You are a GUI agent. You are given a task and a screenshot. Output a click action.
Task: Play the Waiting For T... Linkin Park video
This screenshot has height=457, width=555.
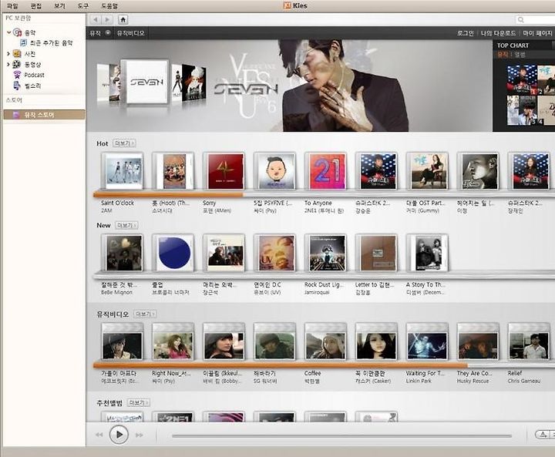(428, 342)
